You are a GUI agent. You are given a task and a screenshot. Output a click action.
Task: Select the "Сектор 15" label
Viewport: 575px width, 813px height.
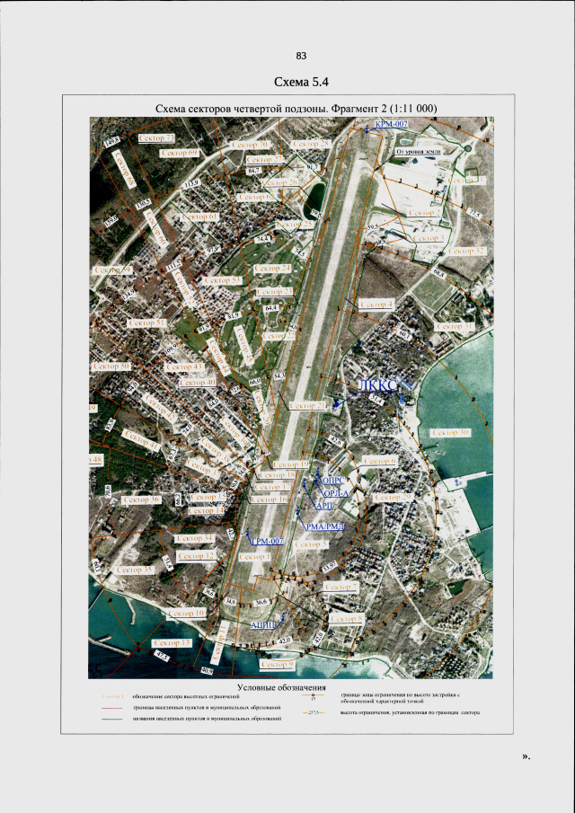click(208, 497)
